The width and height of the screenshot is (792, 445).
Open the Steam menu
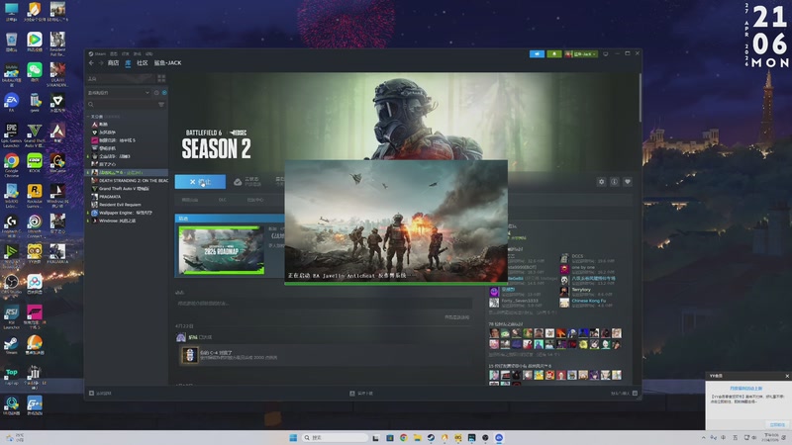point(97,54)
